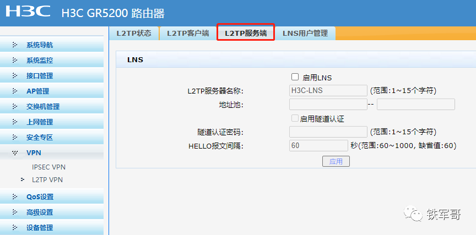Image resolution: width=476 pixels, height=235 pixels.
Task: Click arrow icon beside 系统导航
Action: (x=14, y=45)
